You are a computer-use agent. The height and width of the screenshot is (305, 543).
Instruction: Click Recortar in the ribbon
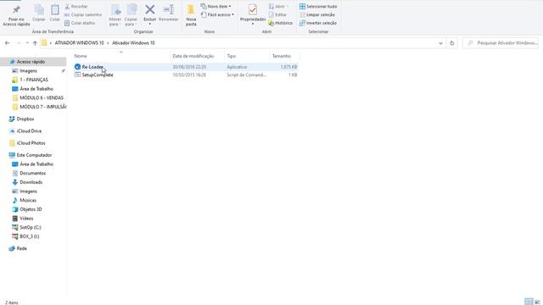[x=76, y=6]
